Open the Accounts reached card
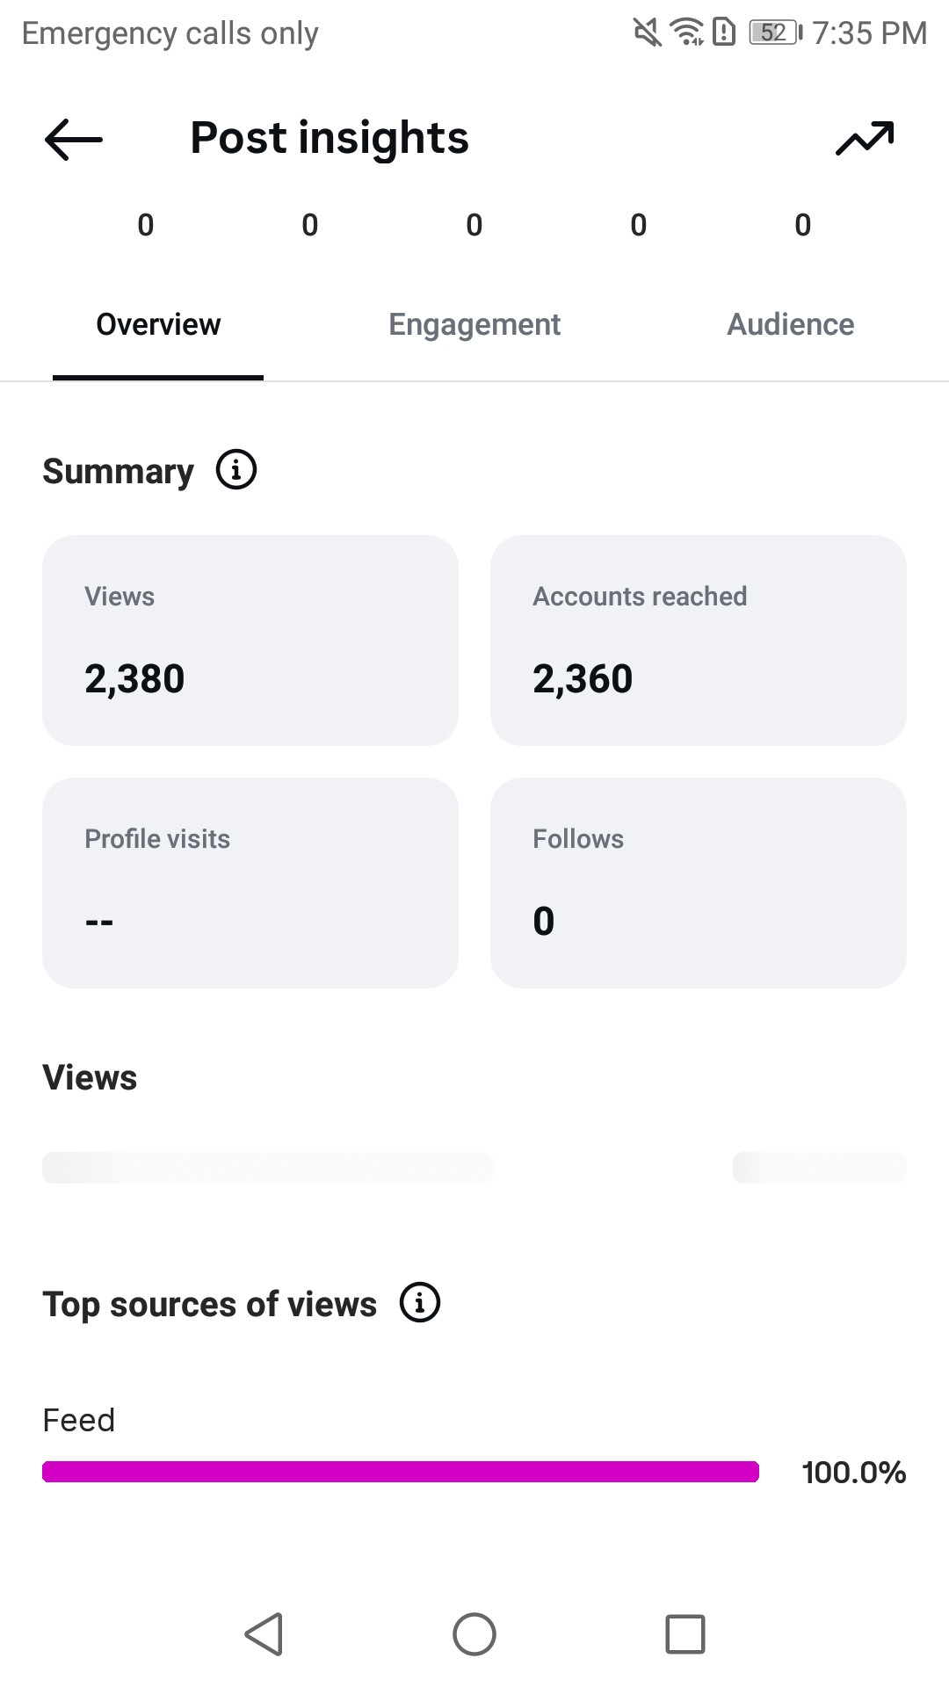The width and height of the screenshot is (949, 1687). (x=699, y=641)
